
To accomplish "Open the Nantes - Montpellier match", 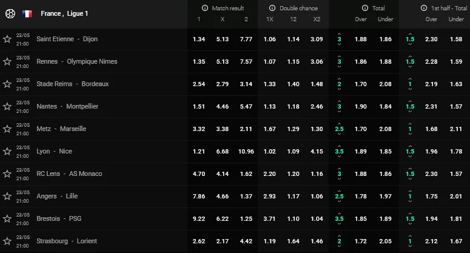I will [x=67, y=106].
